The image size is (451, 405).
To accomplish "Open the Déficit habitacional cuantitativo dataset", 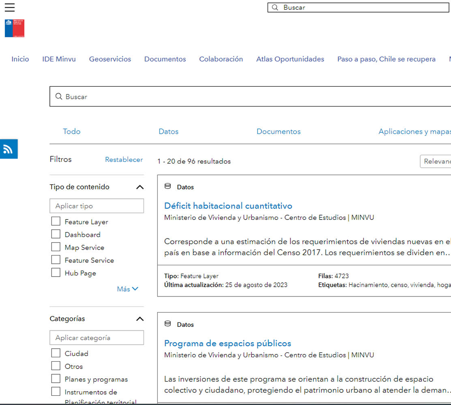I will point(228,206).
